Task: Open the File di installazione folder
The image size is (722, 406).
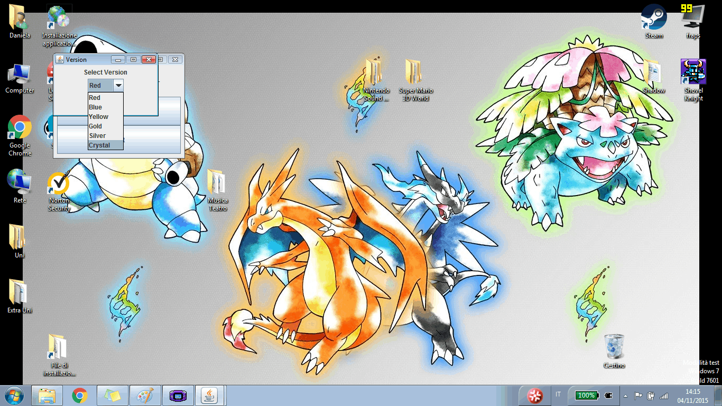Action: (59, 355)
